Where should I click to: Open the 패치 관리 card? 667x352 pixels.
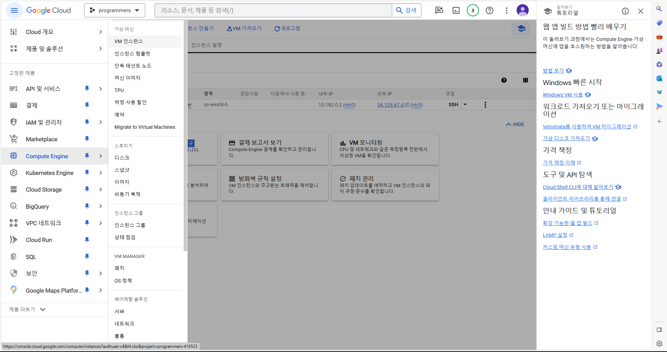[x=385, y=185]
